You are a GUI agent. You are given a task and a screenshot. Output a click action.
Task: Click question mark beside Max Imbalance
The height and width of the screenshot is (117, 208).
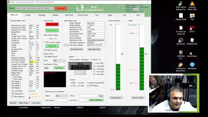click(x=13, y=97)
